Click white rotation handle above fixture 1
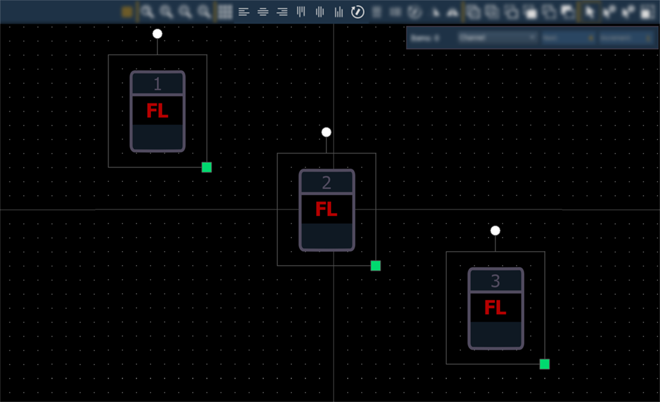The width and height of the screenshot is (660, 402). coord(157,34)
